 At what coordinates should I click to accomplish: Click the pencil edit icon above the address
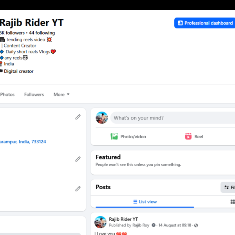(x=78, y=117)
